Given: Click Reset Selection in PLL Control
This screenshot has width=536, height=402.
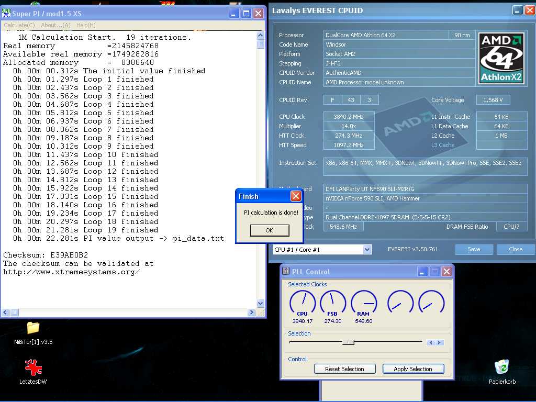Looking at the screenshot, I should (x=344, y=369).
